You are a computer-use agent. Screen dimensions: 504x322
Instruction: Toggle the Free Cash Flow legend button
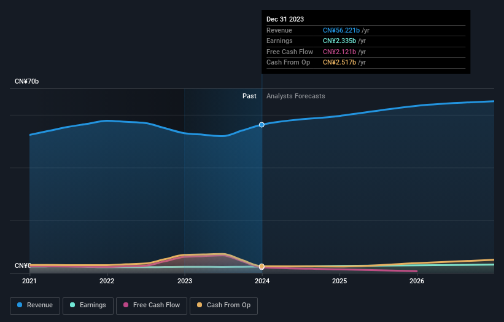coord(152,305)
